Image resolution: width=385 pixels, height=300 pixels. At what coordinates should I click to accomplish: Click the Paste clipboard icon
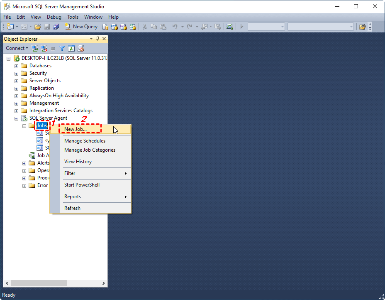(163, 27)
